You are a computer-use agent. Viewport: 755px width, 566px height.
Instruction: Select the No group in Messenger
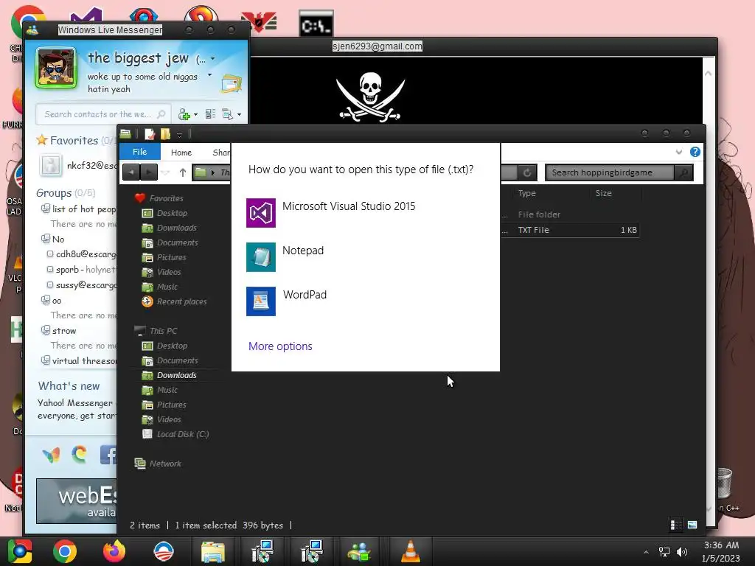tap(58, 239)
